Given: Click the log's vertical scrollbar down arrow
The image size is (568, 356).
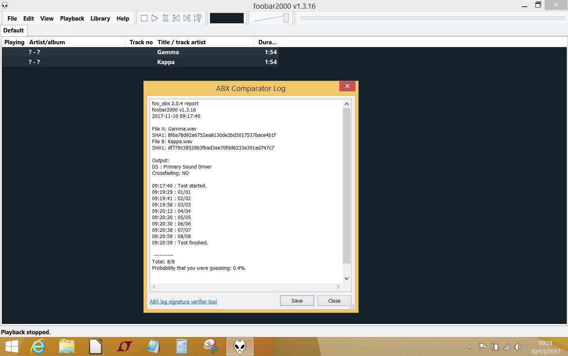Looking at the screenshot, I should click(x=346, y=278).
